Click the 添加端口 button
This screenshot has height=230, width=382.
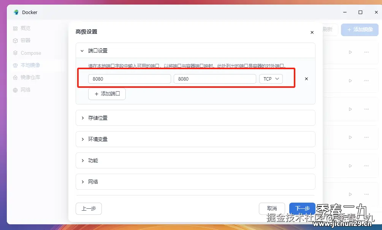click(107, 94)
